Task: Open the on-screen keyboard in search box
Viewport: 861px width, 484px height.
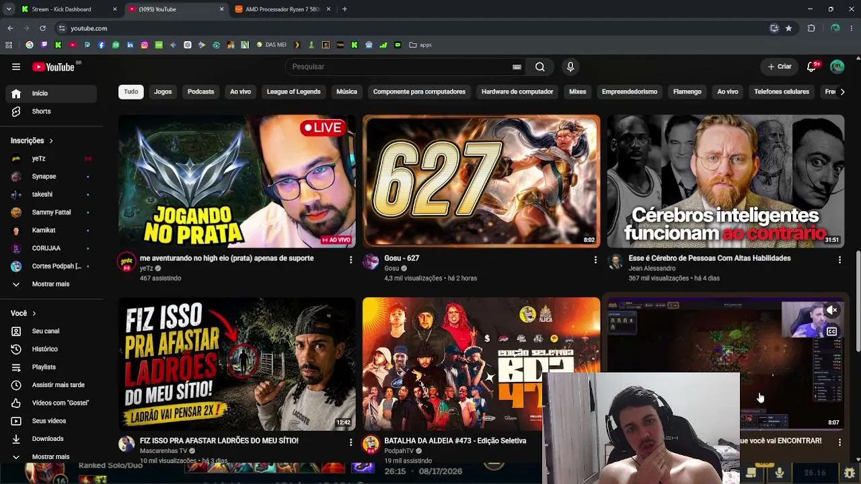Action: tap(517, 67)
